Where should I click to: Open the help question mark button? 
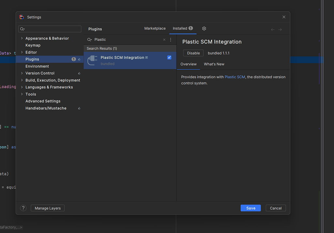tap(23, 208)
